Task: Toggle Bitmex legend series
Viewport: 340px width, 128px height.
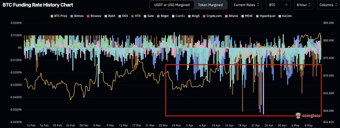Action: (77, 16)
